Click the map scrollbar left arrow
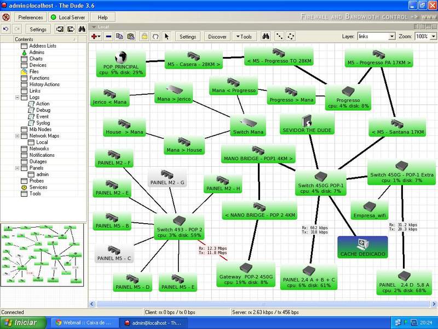 92,304
